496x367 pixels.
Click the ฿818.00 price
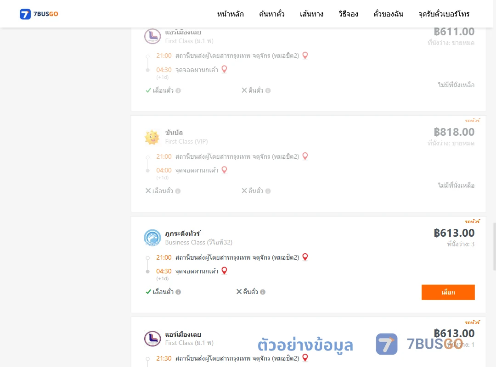pyautogui.click(x=454, y=132)
